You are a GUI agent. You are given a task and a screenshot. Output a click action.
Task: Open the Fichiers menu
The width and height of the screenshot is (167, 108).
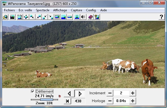[9, 10]
